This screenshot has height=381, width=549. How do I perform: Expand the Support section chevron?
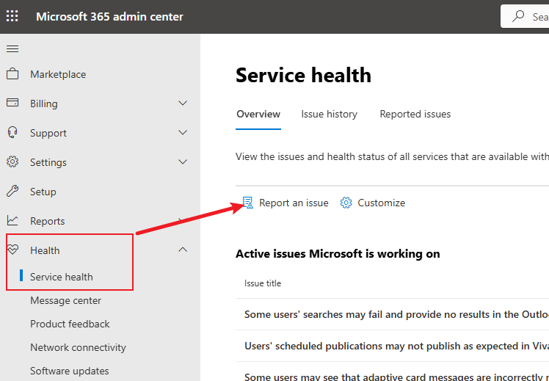(x=183, y=132)
